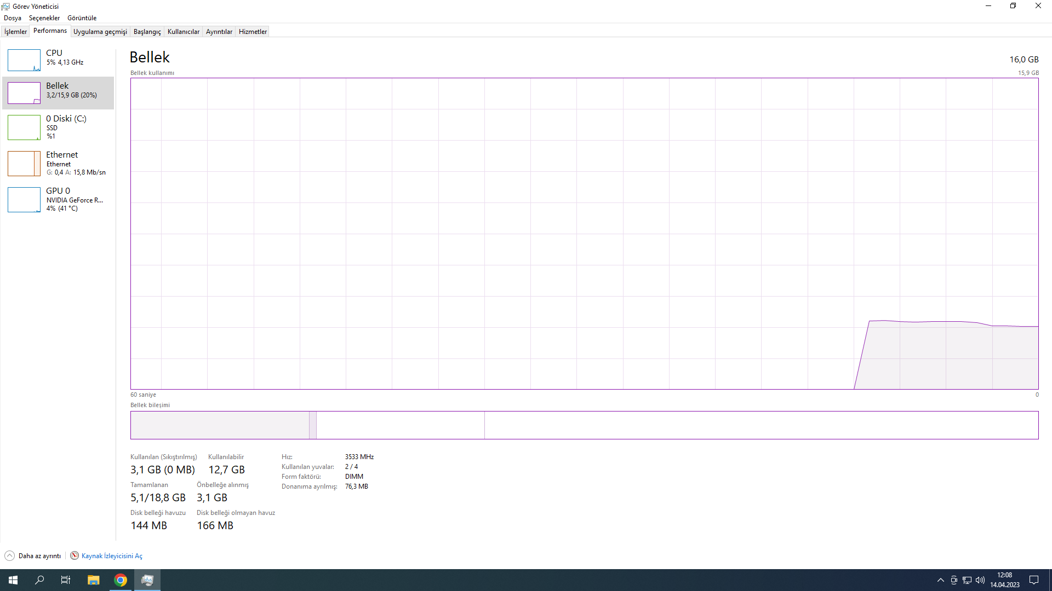Open the Kullanıcılar tab
Image resolution: width=1052 pixels, height=591 pixels.
pos(183,32)
